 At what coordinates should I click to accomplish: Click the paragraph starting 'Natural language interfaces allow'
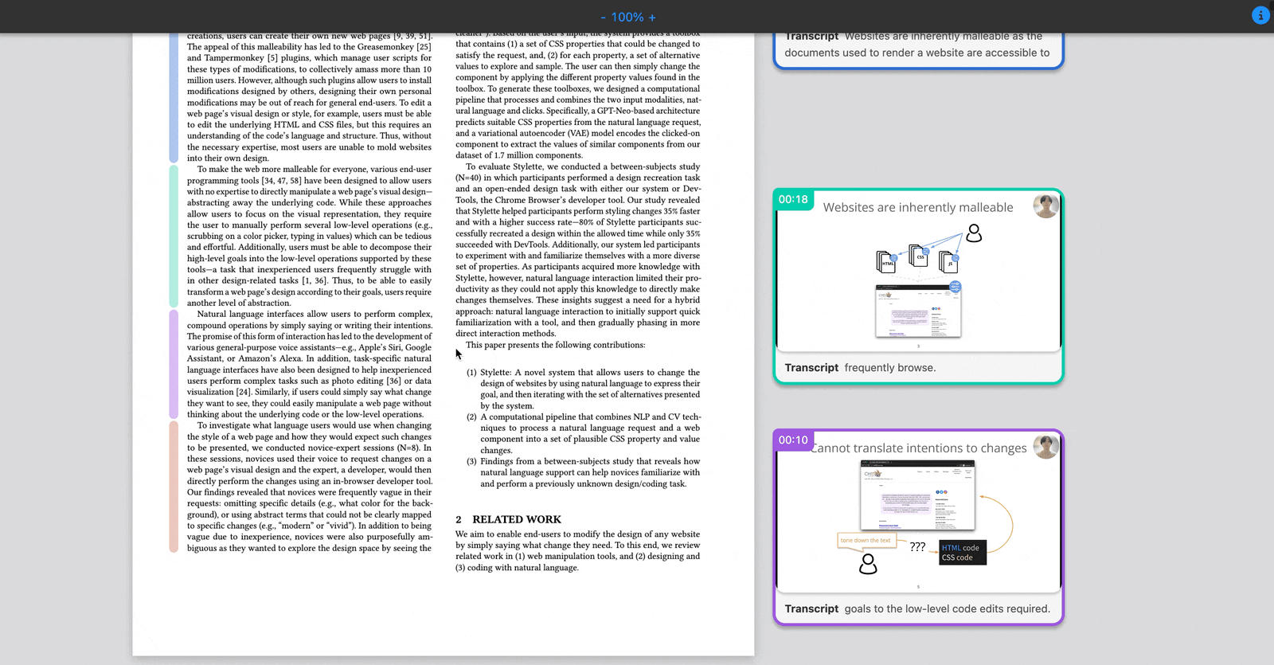(310, 364)
